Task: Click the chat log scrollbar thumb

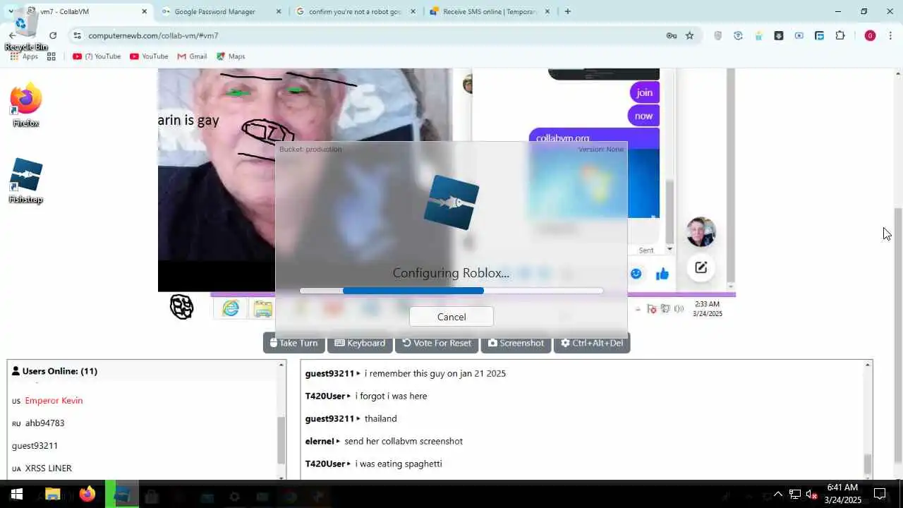Action: 868,464
